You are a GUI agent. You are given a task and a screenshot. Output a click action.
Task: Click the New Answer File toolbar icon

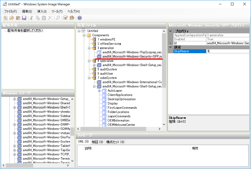(x=5, y=18)
